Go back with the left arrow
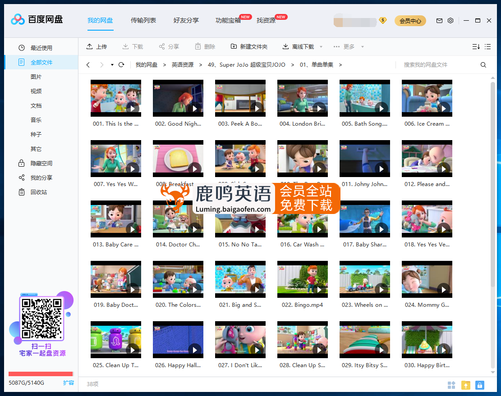The width and height of the screenshot is (501, 396). point(88,65)
